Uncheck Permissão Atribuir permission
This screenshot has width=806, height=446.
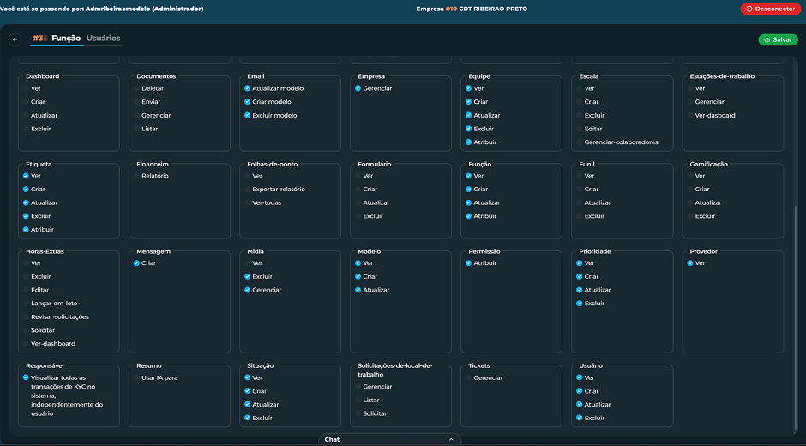click(468, 262)
